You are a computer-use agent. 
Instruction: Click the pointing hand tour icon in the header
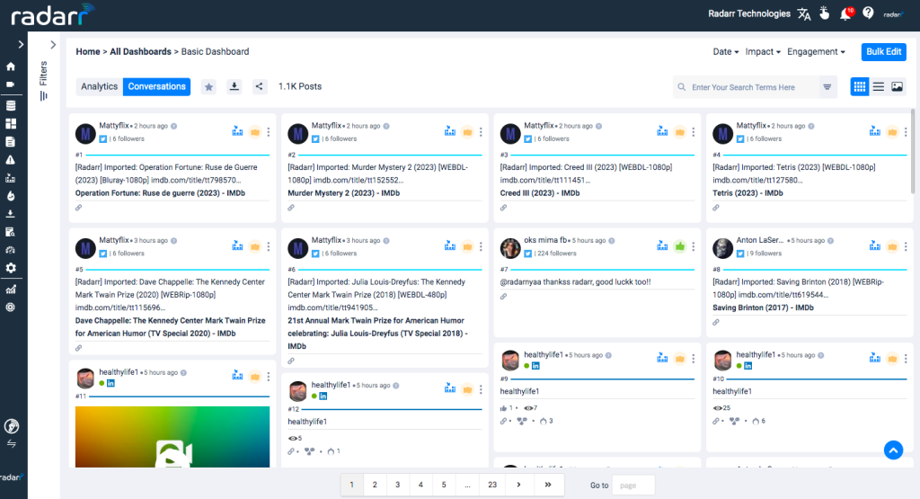click(x=825, y=13)
